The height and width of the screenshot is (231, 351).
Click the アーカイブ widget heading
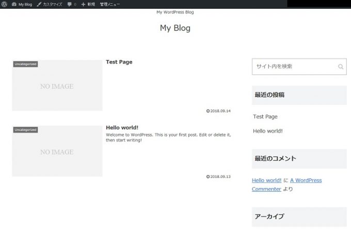pyautogui.click(x=299, y=217)
